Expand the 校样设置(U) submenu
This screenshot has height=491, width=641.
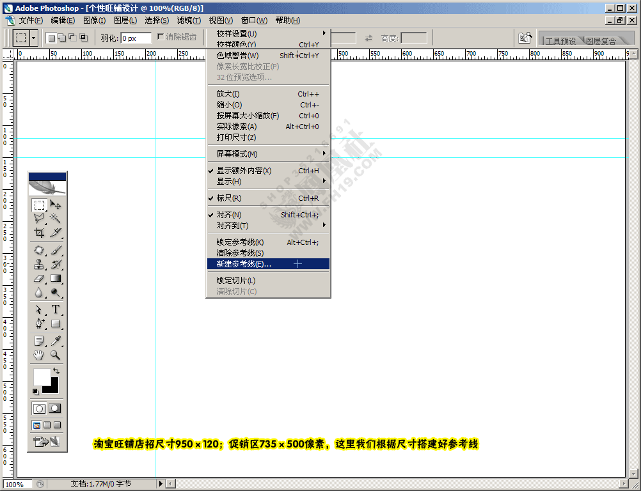point(268,33)
